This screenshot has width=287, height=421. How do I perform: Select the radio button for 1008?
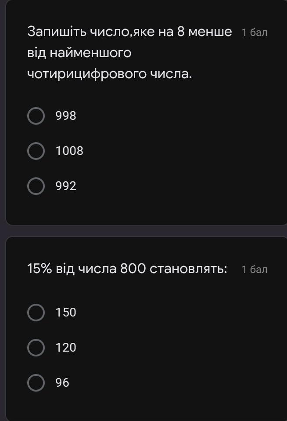click(x=36, y=151)
